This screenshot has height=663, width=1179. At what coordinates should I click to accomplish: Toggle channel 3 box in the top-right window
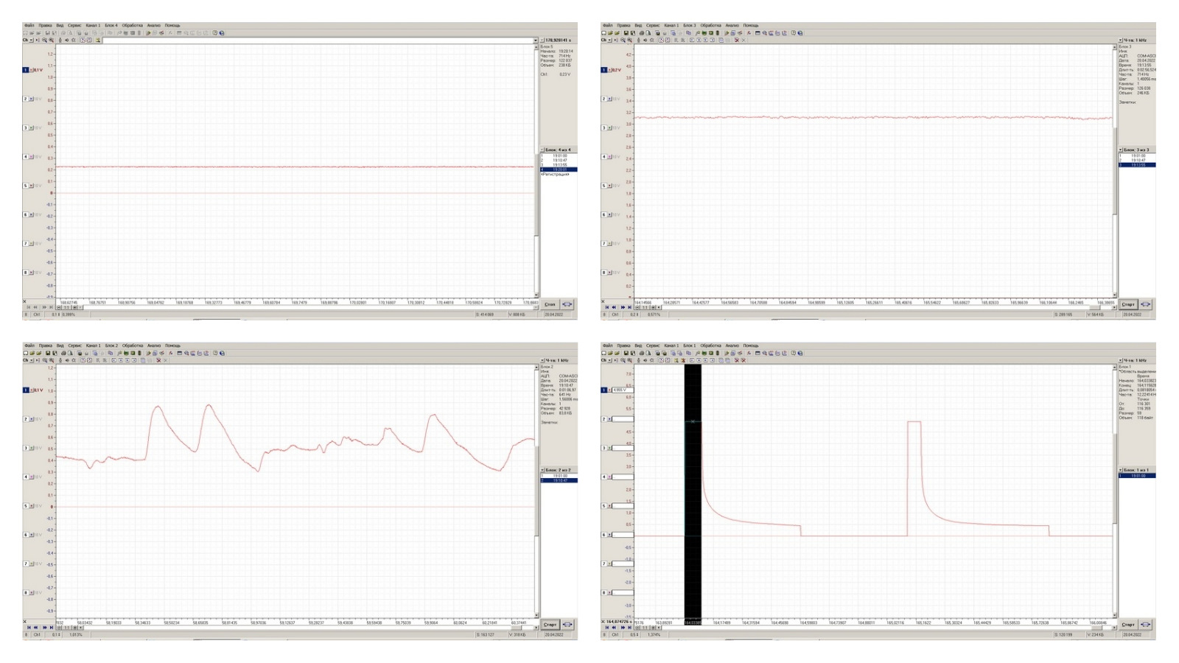point(604,128)
